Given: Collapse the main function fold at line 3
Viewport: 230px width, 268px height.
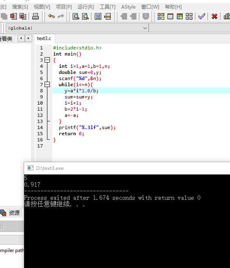Looking at the screenshot, I should tap(47, 60).
